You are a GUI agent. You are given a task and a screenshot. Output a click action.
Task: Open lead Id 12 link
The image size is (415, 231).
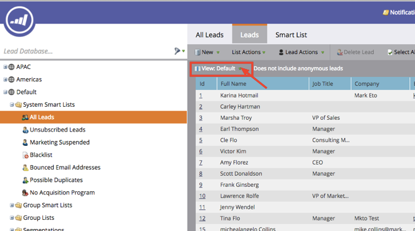click(x=203, y=219)
